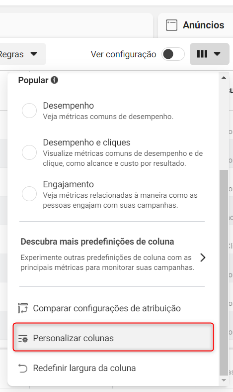
Task: Open the Regras dropdown arrow
Action: pos(34,54)
